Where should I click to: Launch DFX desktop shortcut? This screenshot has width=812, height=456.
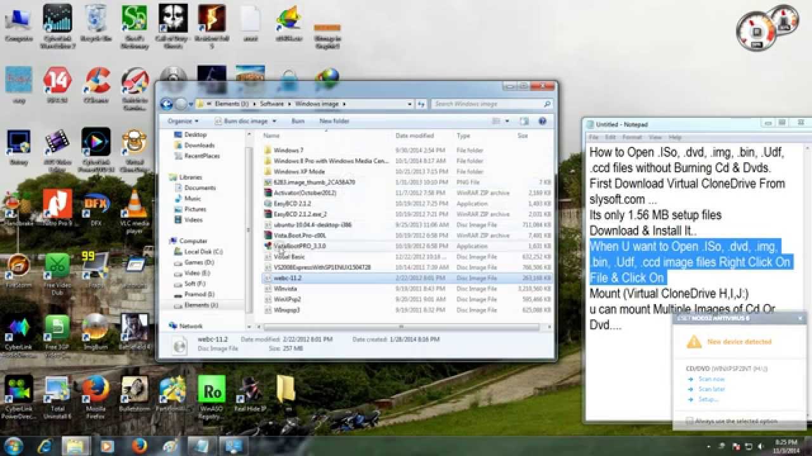click(96, 208)
